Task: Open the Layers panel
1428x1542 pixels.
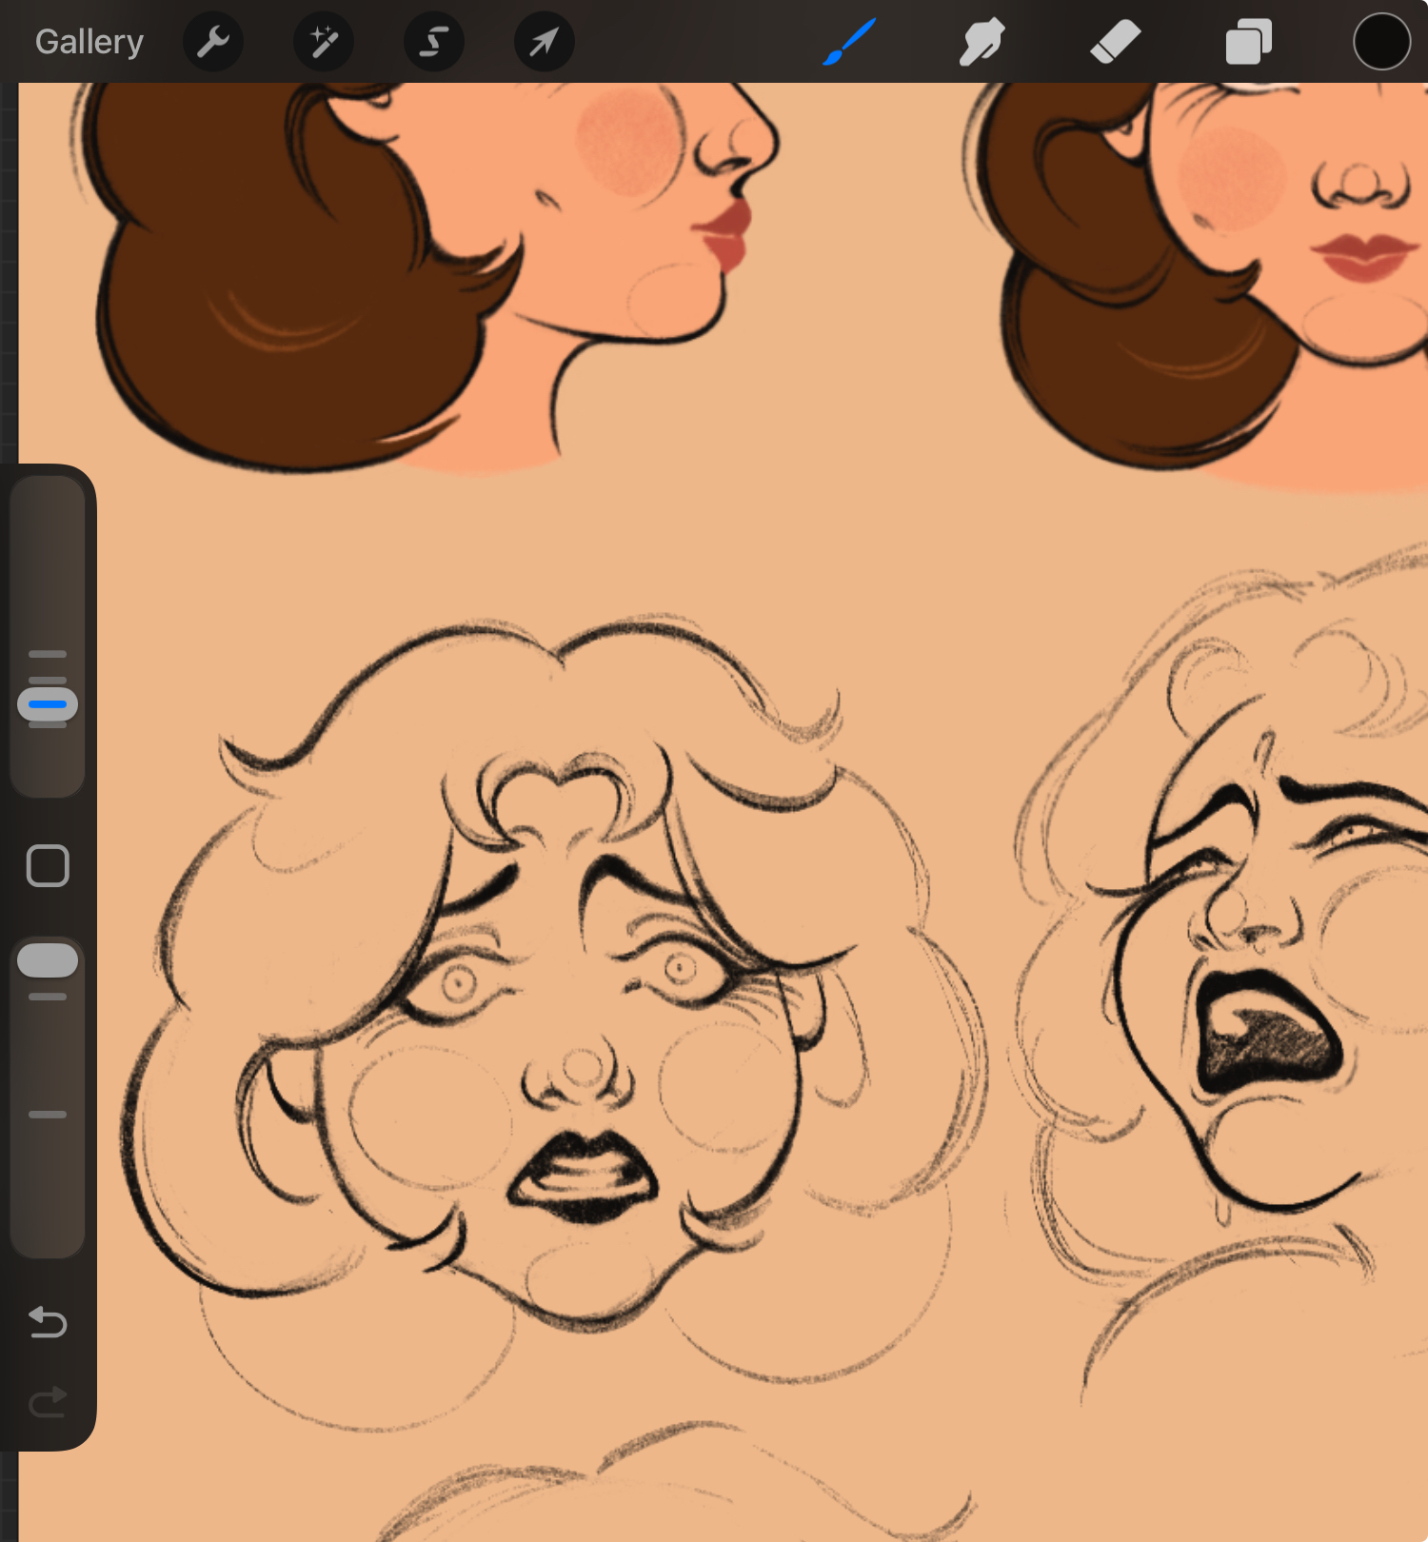Action: tap(1248, 42)
